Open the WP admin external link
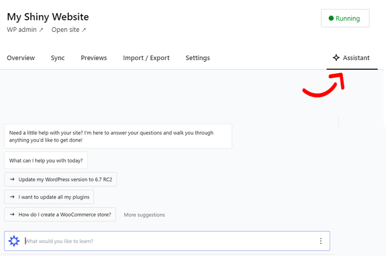This screenshot has width=386, height=256. pos(25,30)
